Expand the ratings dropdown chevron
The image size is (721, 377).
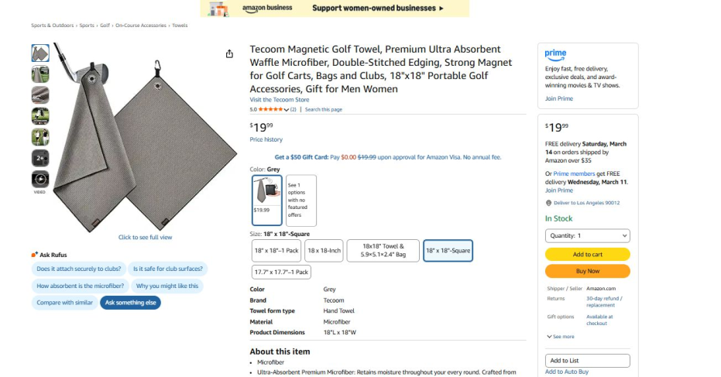287,110
